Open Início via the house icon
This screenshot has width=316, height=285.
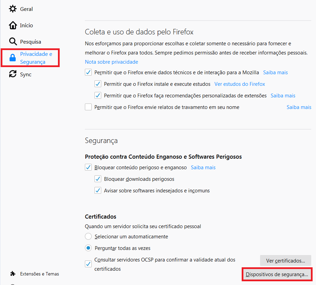coord(13,25)
